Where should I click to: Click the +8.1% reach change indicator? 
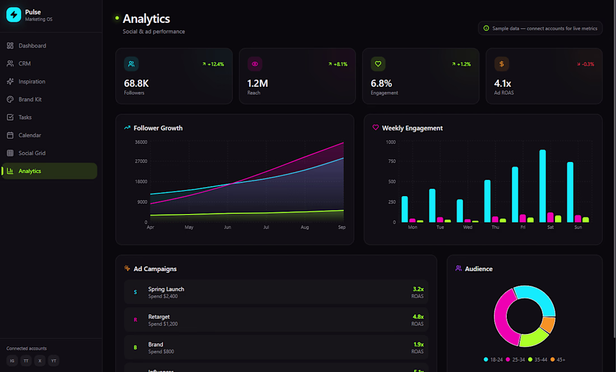click(x=338, y=64)
